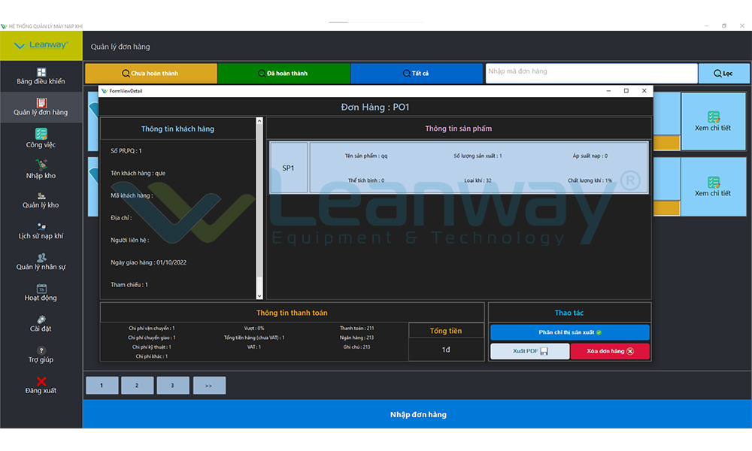Click the red Đăng xuất logout icon
Viewport: 752px width, 451px height.
(x=41, y=381)
